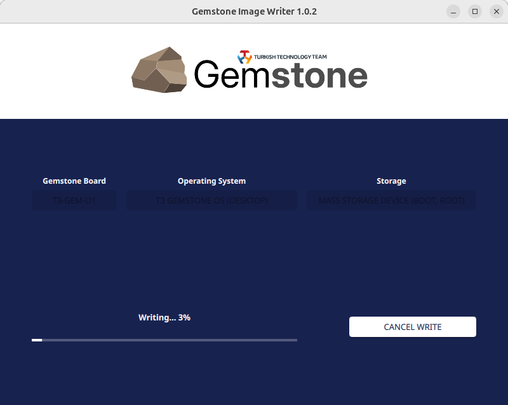Click the Gemstone rock logo icon
Screen dimensions: 508x405
[x=159, y=70]
